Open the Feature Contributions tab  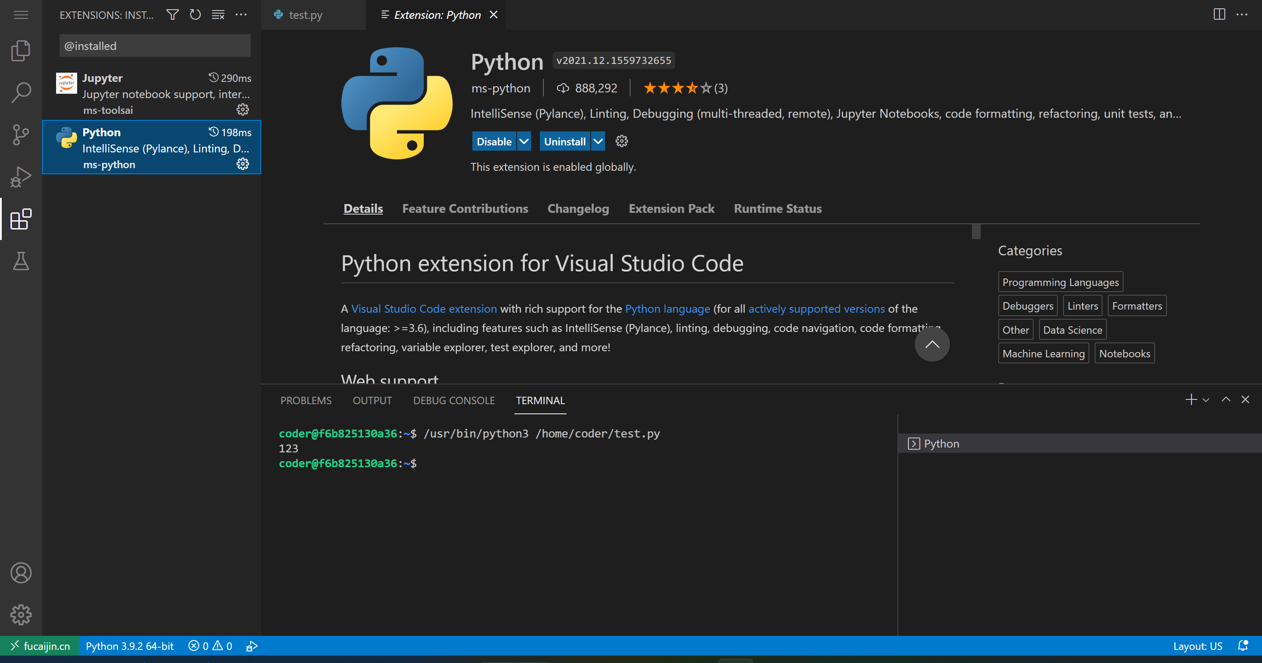(x=465, y=208)
